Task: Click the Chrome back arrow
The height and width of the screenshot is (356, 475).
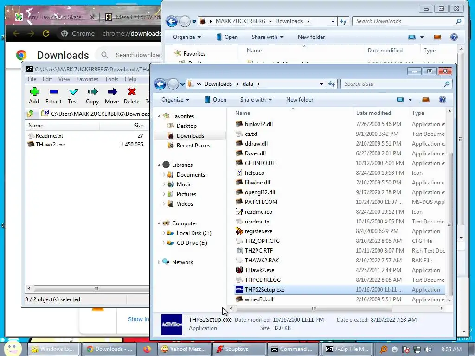Action: point(16,33)
